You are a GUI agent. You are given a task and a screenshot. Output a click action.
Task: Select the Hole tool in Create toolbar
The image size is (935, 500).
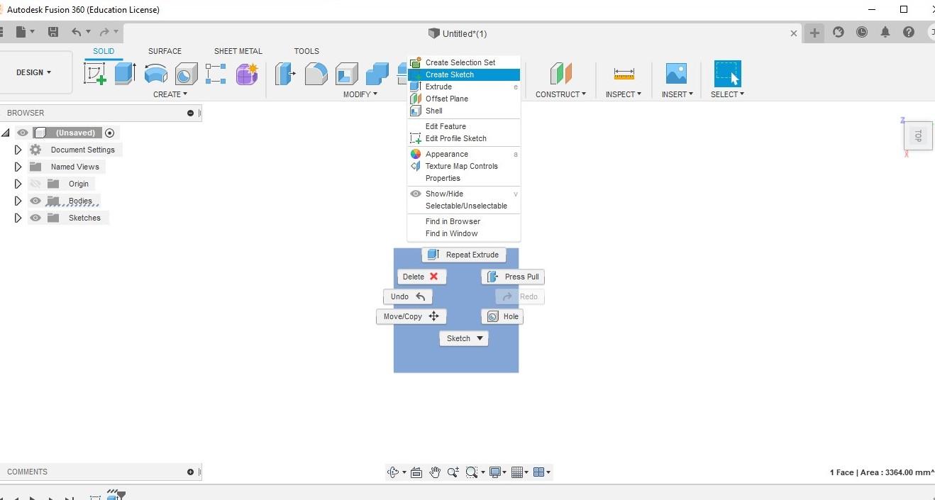click(186, 74)
